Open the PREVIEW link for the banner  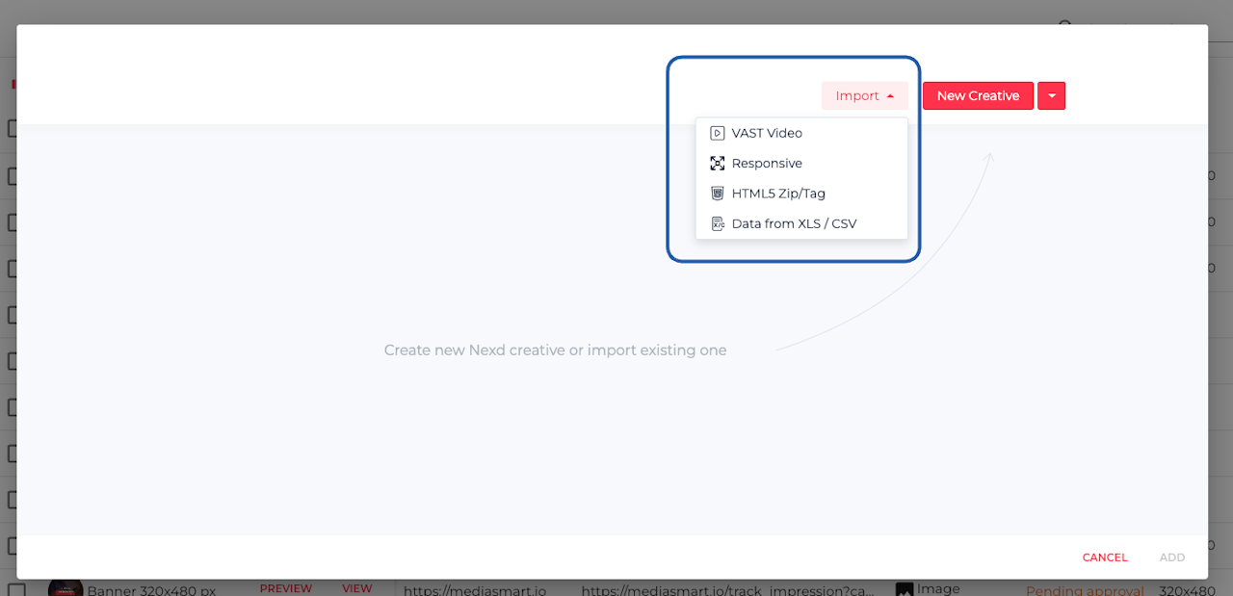(285, 588)
